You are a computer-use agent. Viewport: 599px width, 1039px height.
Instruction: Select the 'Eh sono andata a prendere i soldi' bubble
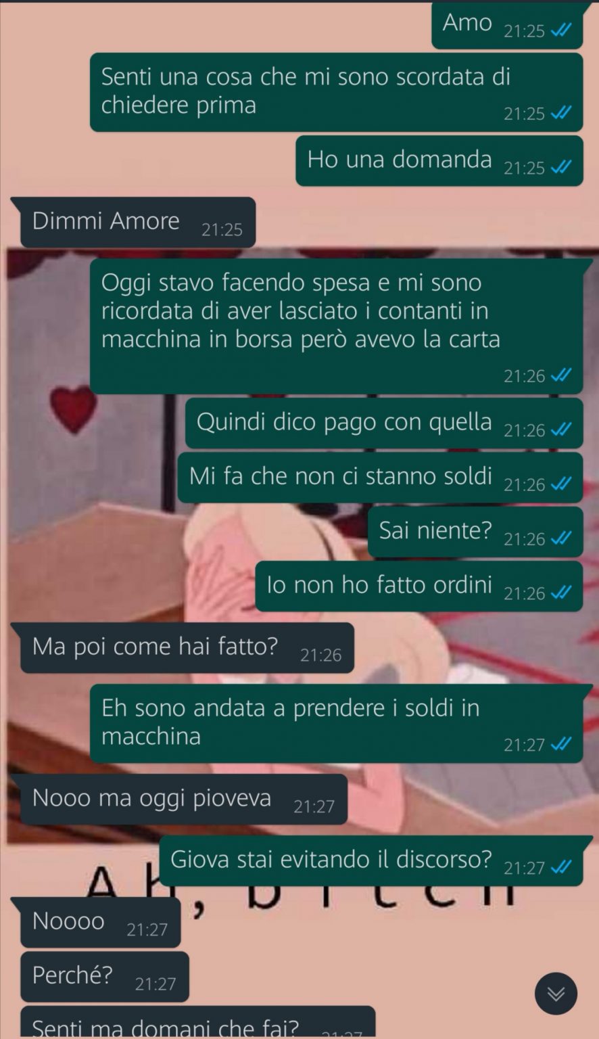337,724
